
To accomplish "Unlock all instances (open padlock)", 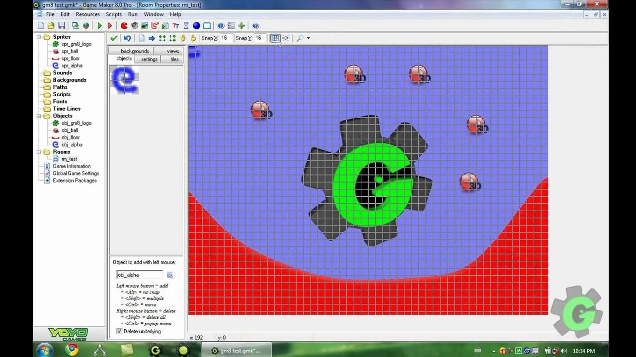I will (x=193, y=38).
